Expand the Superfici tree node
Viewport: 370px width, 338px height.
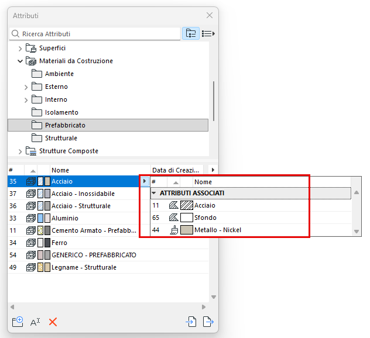click(x=20, y=49)
